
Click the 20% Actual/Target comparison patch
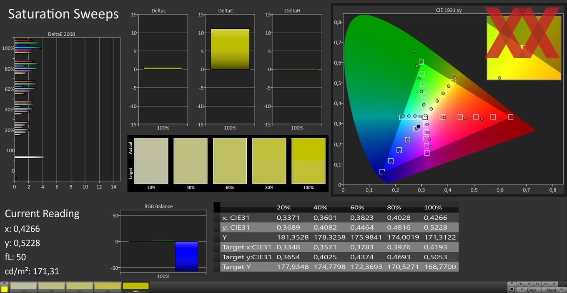pos(151,161)
